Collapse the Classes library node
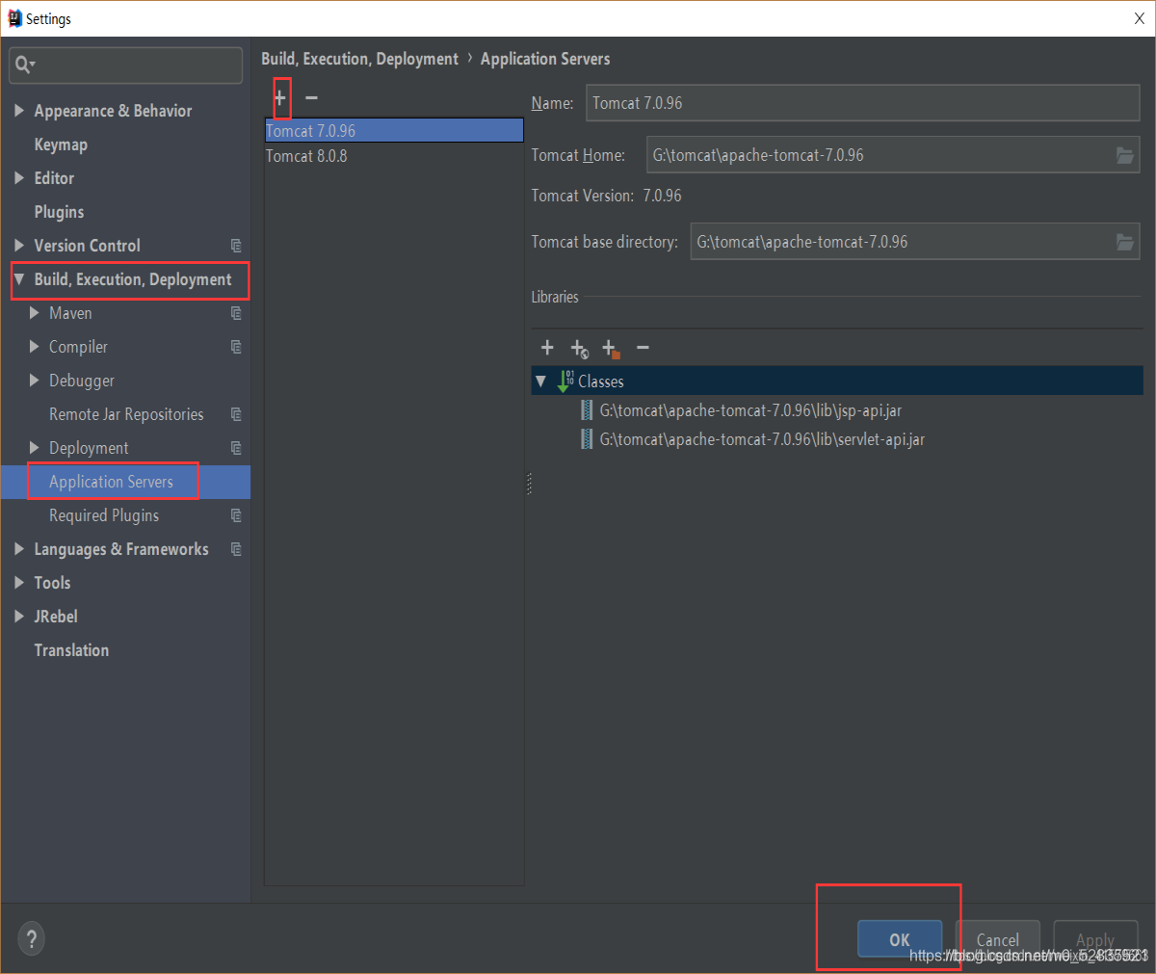This screenshot has height=974, width=1156. pos(541,382)
